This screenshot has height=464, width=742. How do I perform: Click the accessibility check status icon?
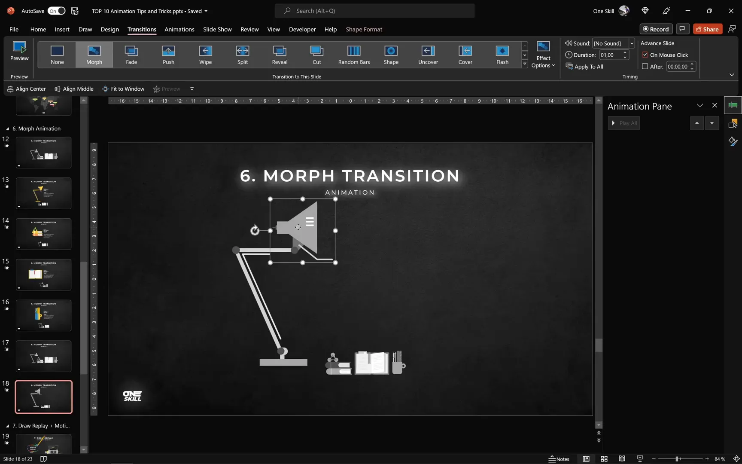[x=43, y=459]
